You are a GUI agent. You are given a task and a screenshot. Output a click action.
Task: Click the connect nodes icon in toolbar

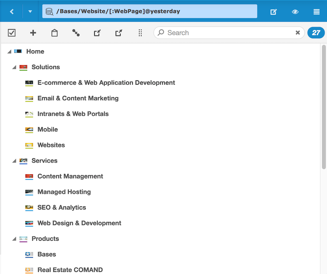(x=76, y=33)
